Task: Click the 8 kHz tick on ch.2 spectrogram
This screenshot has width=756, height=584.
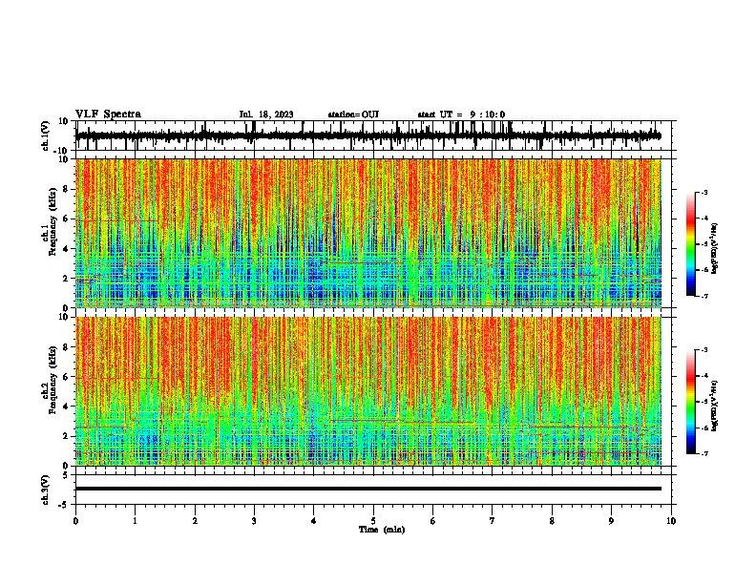Action: click(x=66, y=347)
